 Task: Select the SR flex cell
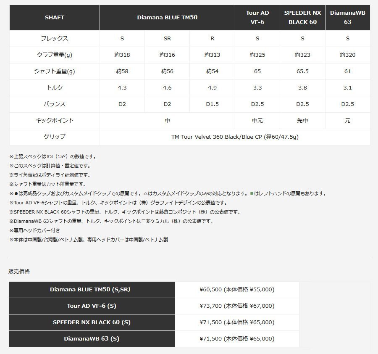click(167, 38)
